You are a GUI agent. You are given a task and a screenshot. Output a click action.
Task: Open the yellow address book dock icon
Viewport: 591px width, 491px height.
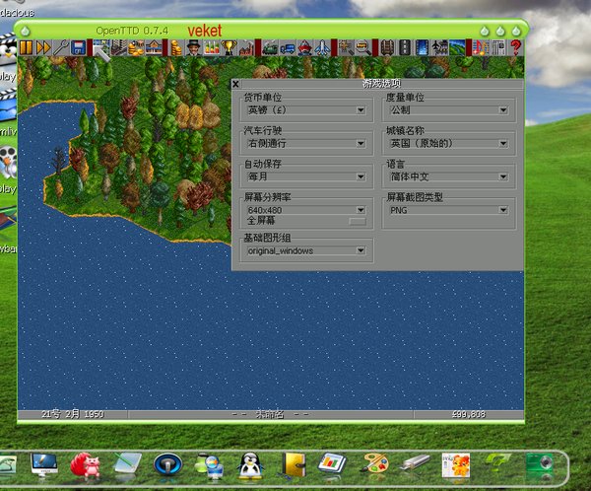(x=294, y=465)
